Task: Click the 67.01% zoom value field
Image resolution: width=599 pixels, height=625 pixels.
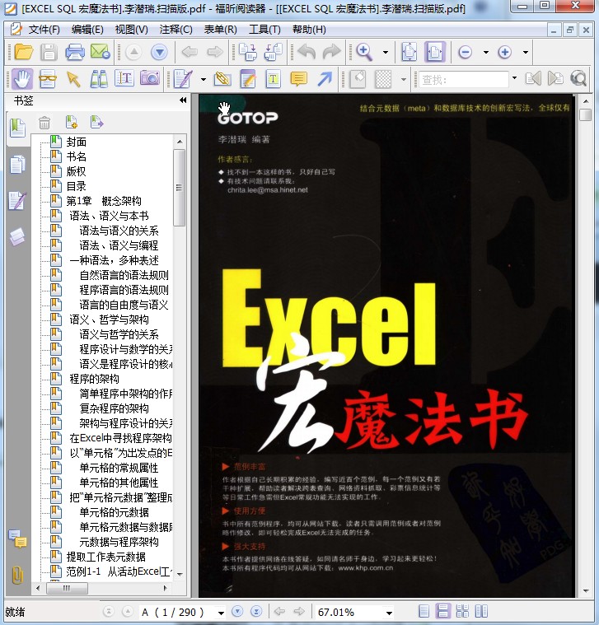Action: (x=349, y=613)
